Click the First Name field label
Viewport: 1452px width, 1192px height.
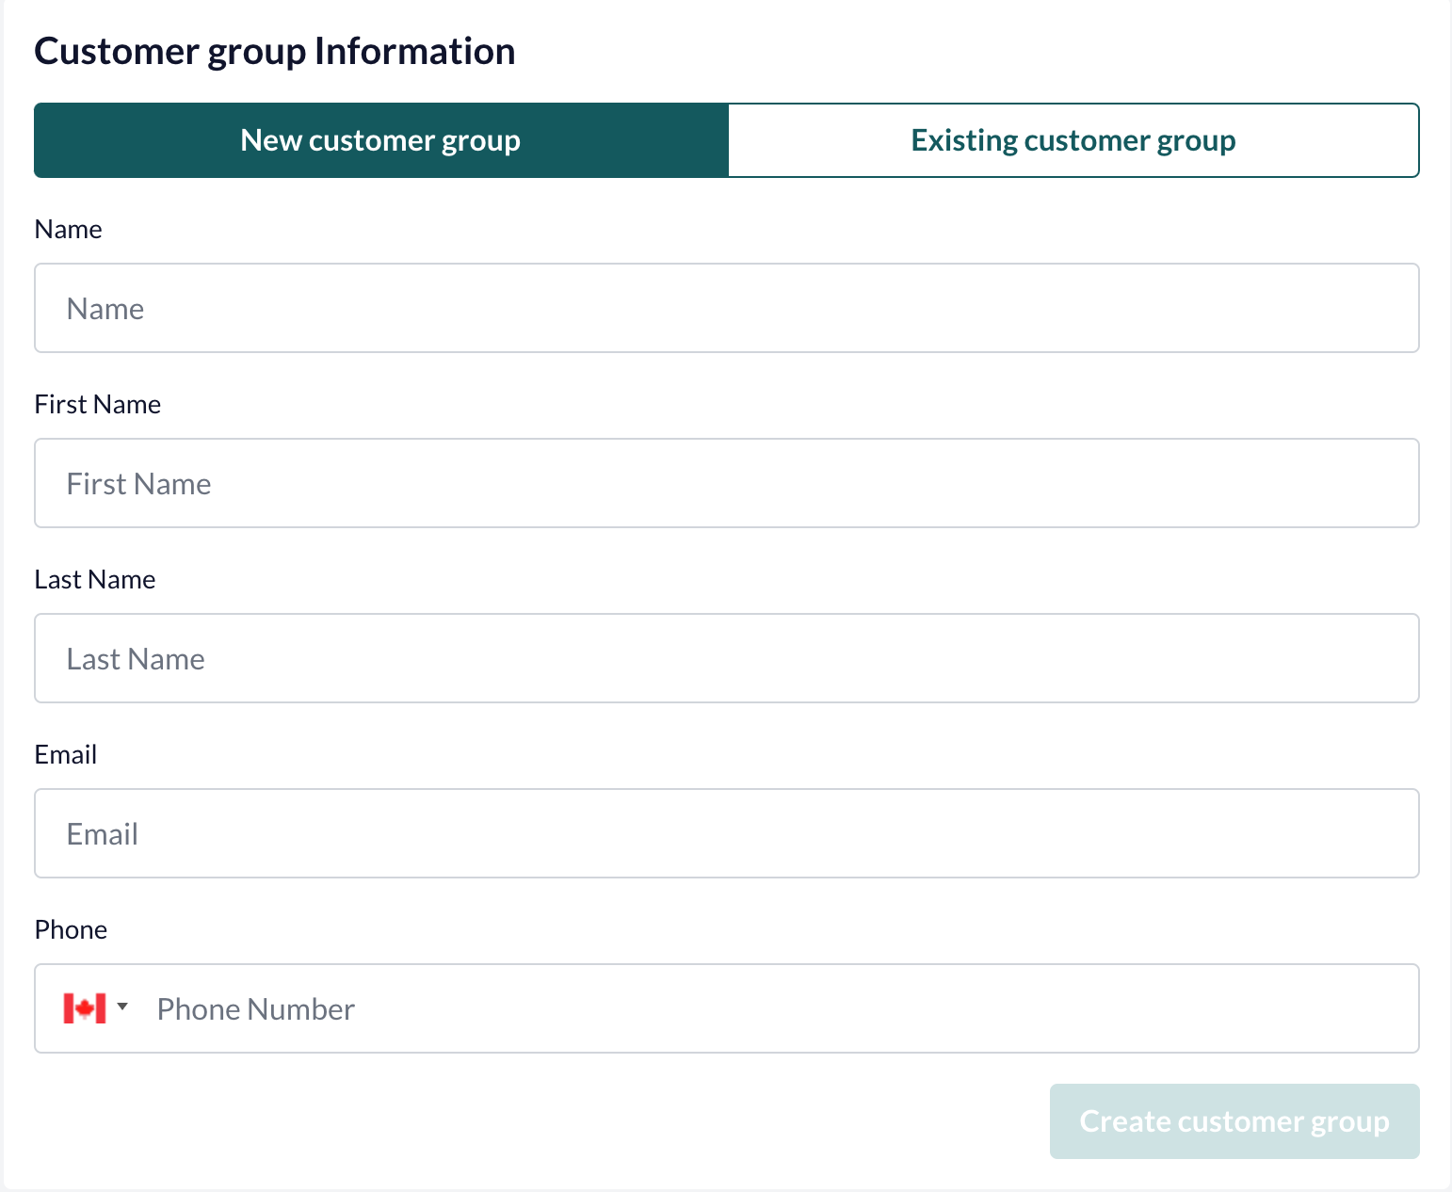pos(98,404)
